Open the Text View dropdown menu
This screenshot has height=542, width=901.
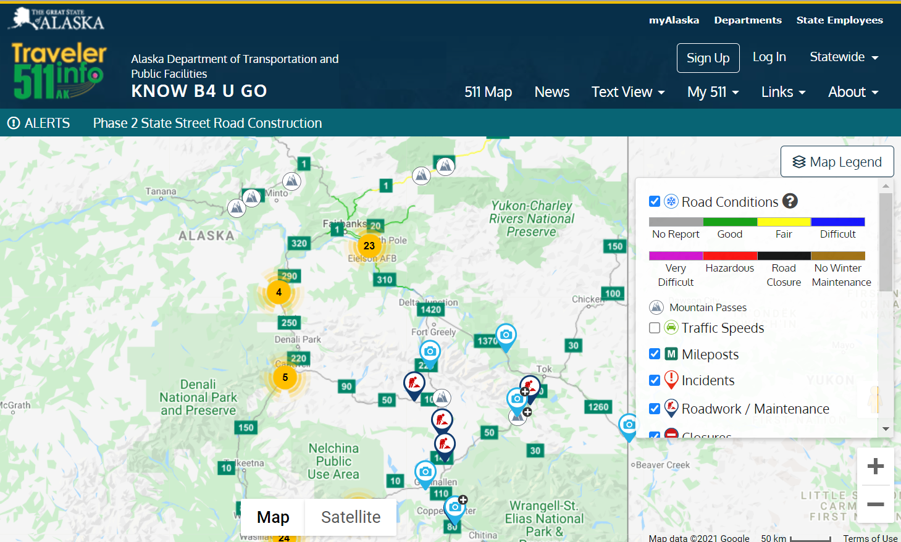click(x=627, y=92)
